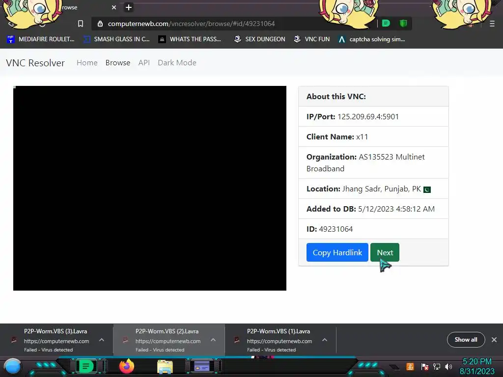Screen dimensions: 503x377
Task: Expand options for P2P-Worm.VBS (1).Lavra download
Action: [x=325, y=340]
